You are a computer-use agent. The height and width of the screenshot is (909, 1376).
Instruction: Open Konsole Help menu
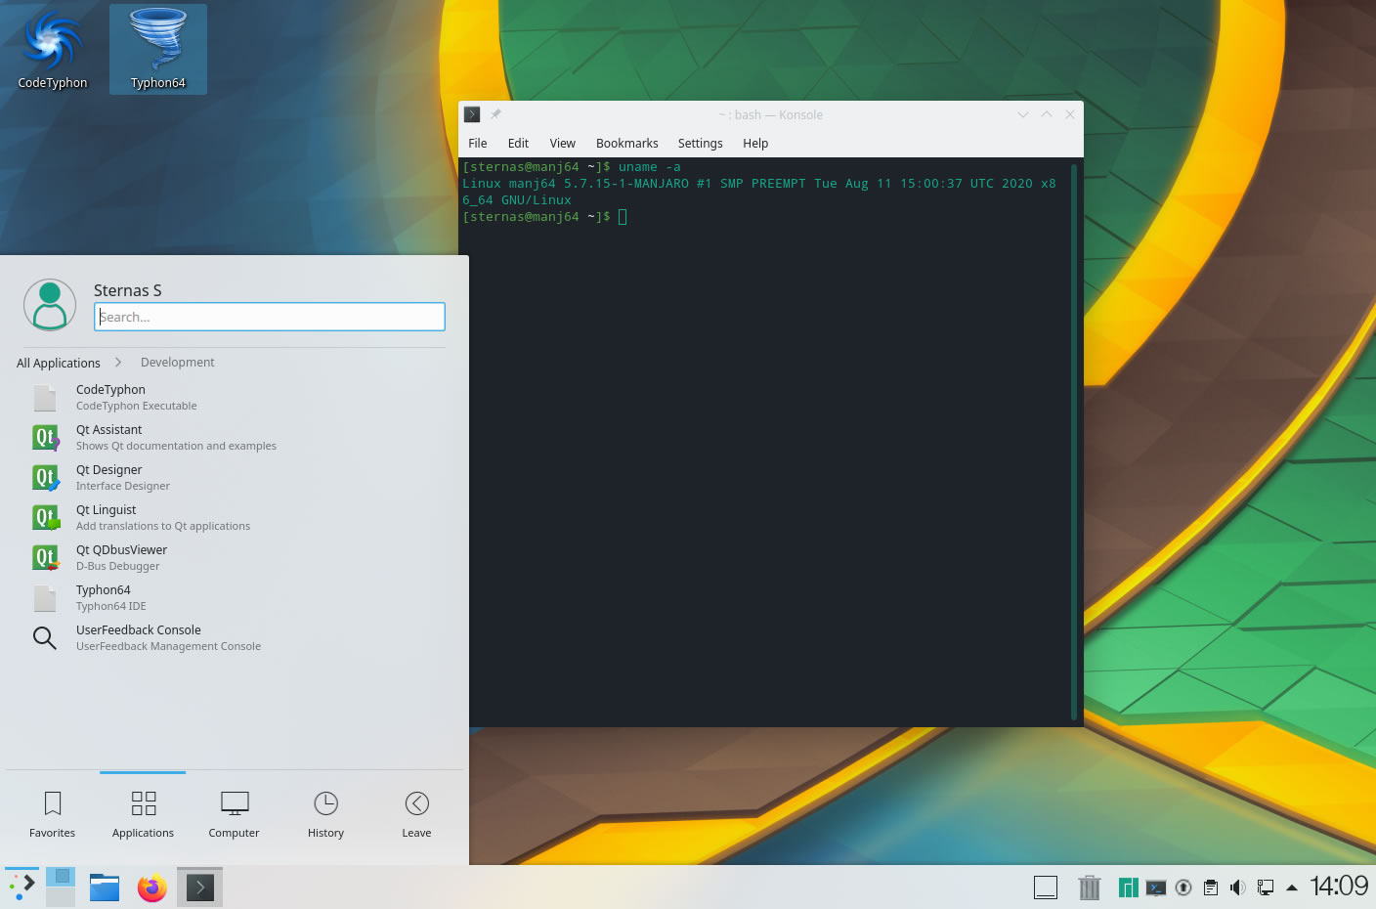[755, 143]
